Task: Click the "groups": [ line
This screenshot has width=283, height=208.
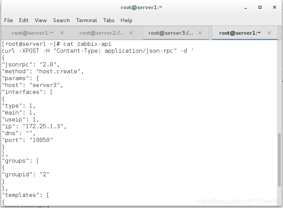Action: (20, 161)
